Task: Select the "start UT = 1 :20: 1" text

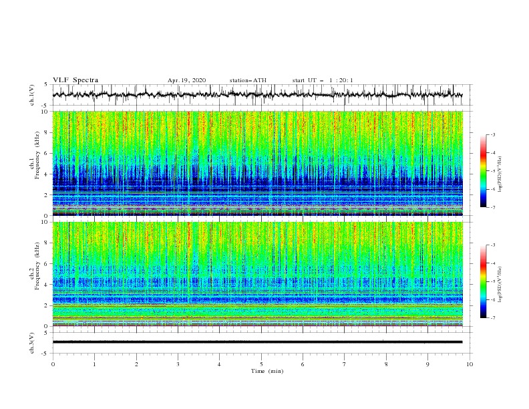Action: click(x=323, y=80)
